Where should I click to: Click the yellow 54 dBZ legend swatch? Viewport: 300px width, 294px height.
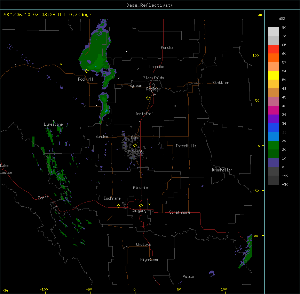(274, 75)
